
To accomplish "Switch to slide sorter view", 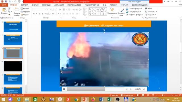I will pyautogui.click(x=143, y=95).
